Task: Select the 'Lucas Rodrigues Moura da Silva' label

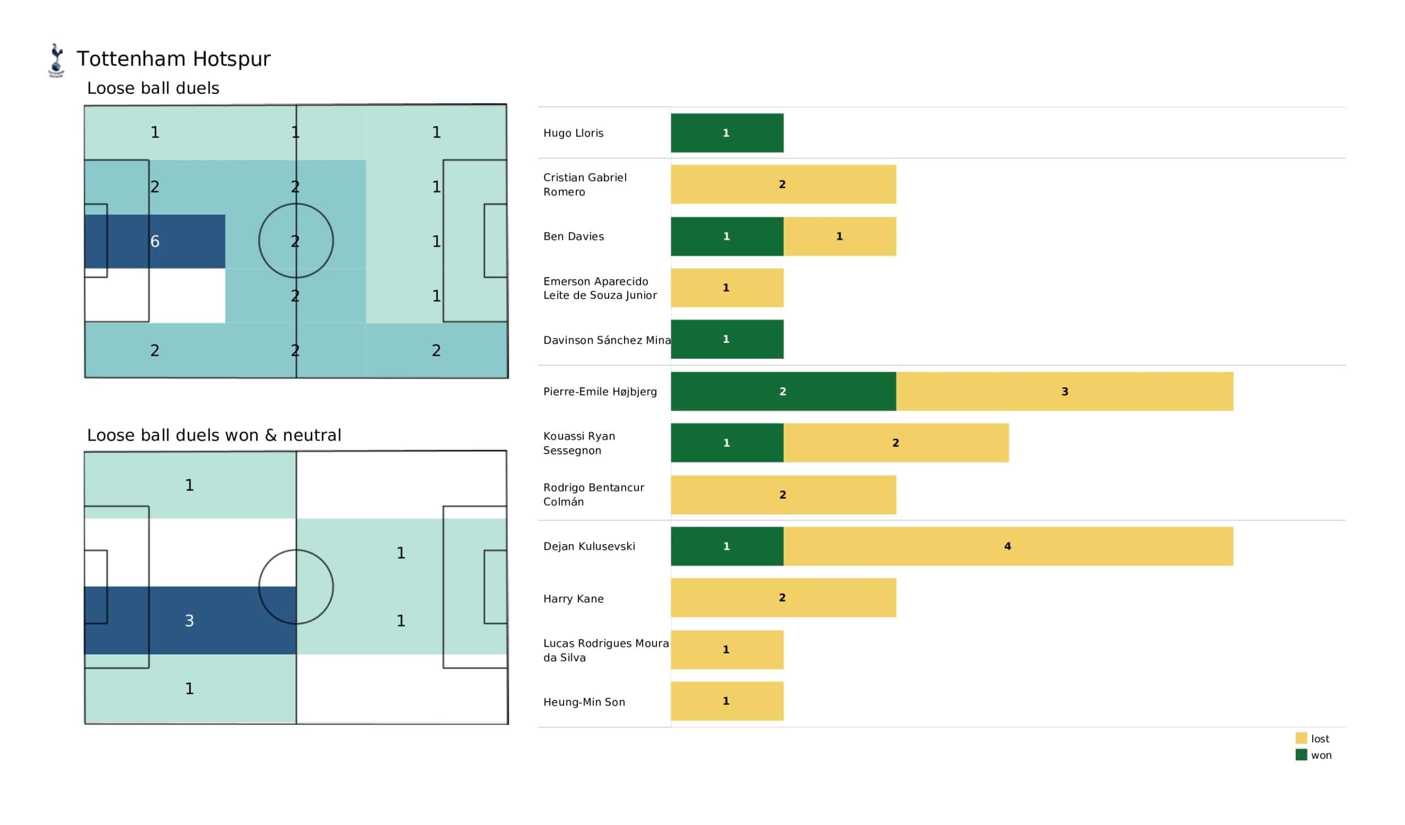Action: [x=605, y=650]
